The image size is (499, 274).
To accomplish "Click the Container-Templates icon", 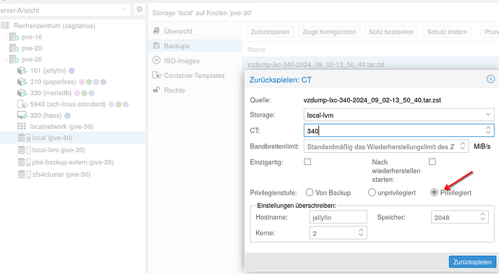I will 157,75.
